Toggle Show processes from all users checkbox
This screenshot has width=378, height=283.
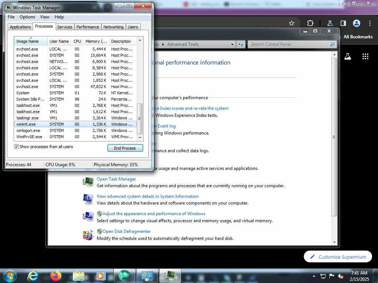pyautogui.click(x=16, y=147)
